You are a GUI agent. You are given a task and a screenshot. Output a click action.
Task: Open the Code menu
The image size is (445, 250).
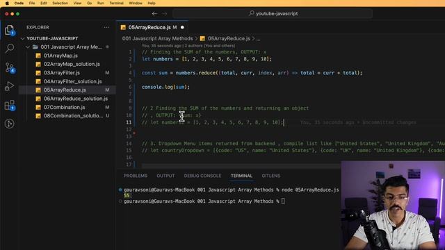pyautogui.click(x=19, y=3)
